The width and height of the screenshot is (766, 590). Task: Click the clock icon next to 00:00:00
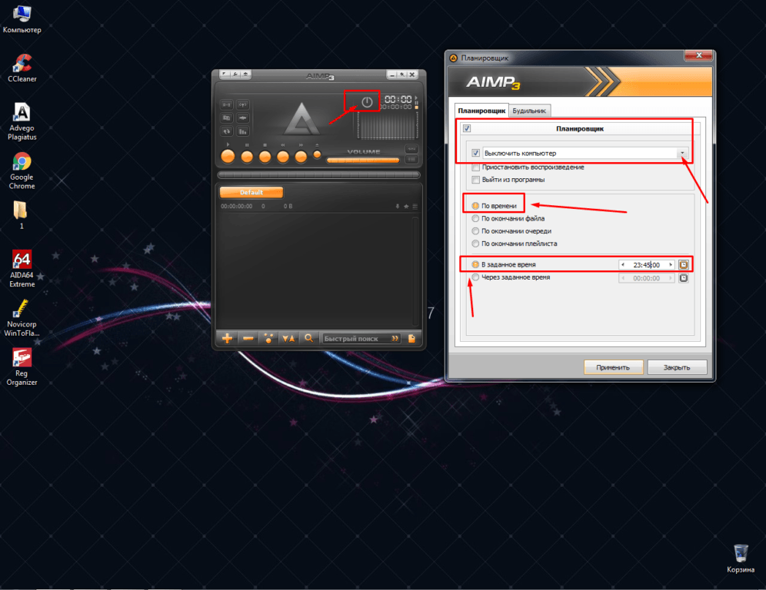pos(684,278)
